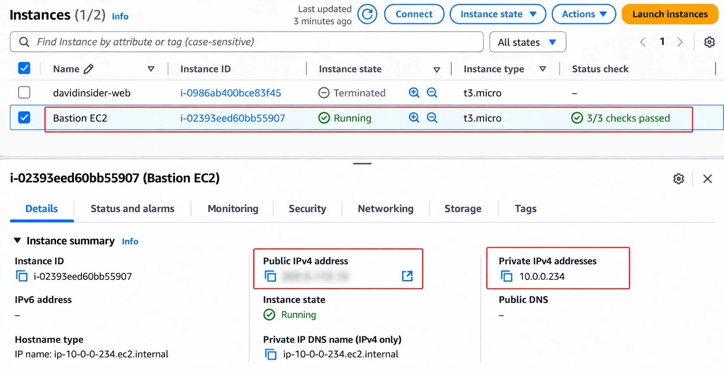Open details panel settings gear

click(679, 179)
